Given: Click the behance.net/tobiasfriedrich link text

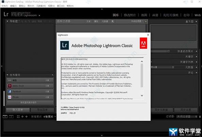Looking at the screenshot, I should pyautogui.click(x=70, y=109).
